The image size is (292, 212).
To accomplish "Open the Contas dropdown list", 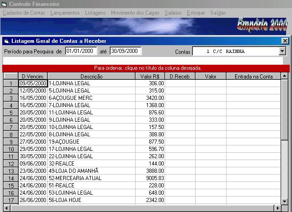I will click(282, 51).
